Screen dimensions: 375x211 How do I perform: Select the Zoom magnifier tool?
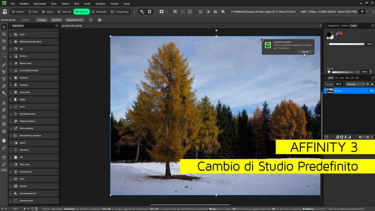[4, 164]
